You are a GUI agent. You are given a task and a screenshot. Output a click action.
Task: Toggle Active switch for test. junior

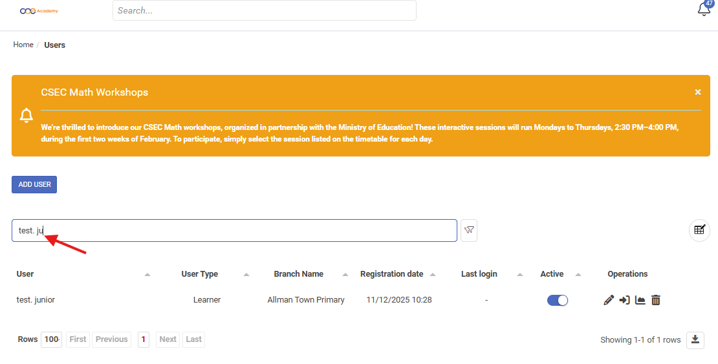click(x=557, y=300)
